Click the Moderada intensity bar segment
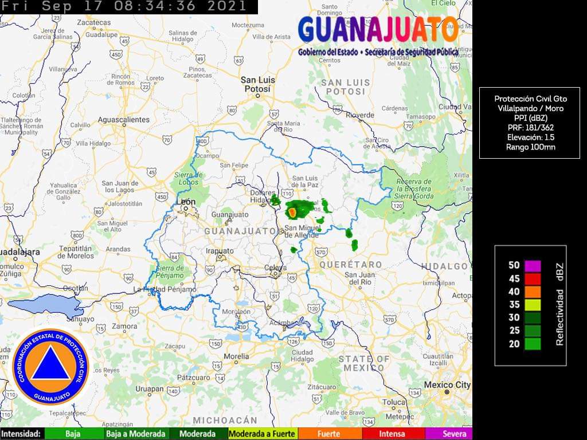Screen dimensions: 587x440 click(198, 434)
